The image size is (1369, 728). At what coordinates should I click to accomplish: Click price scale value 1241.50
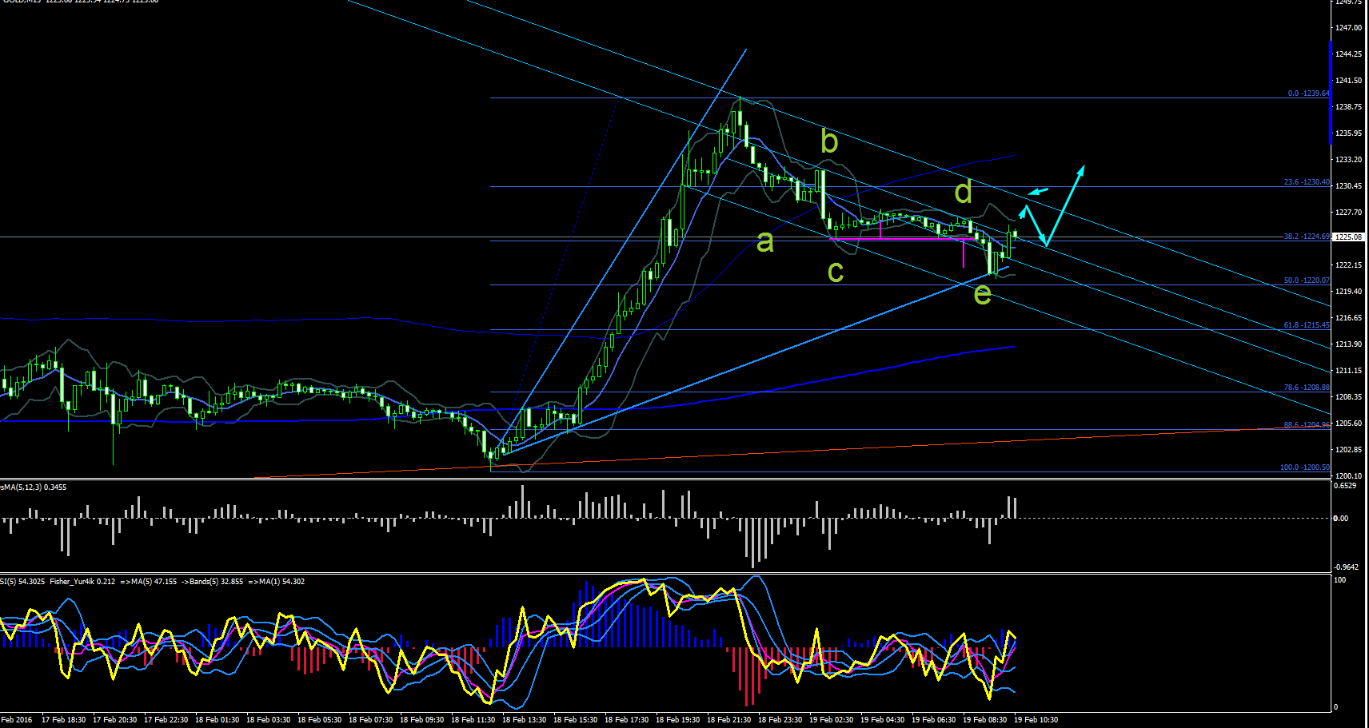(x=1348, y=81)
